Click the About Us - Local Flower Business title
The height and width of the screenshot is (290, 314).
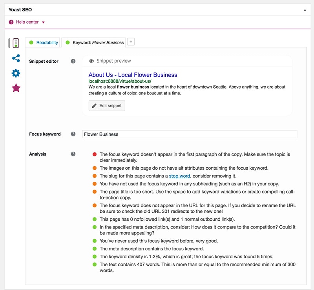pyautogui.click(x=133, y=75)
